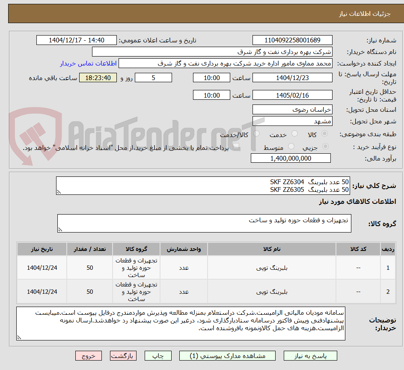
Task: Click the شرح کلی نیاز text area
Action: pos(203,186)
